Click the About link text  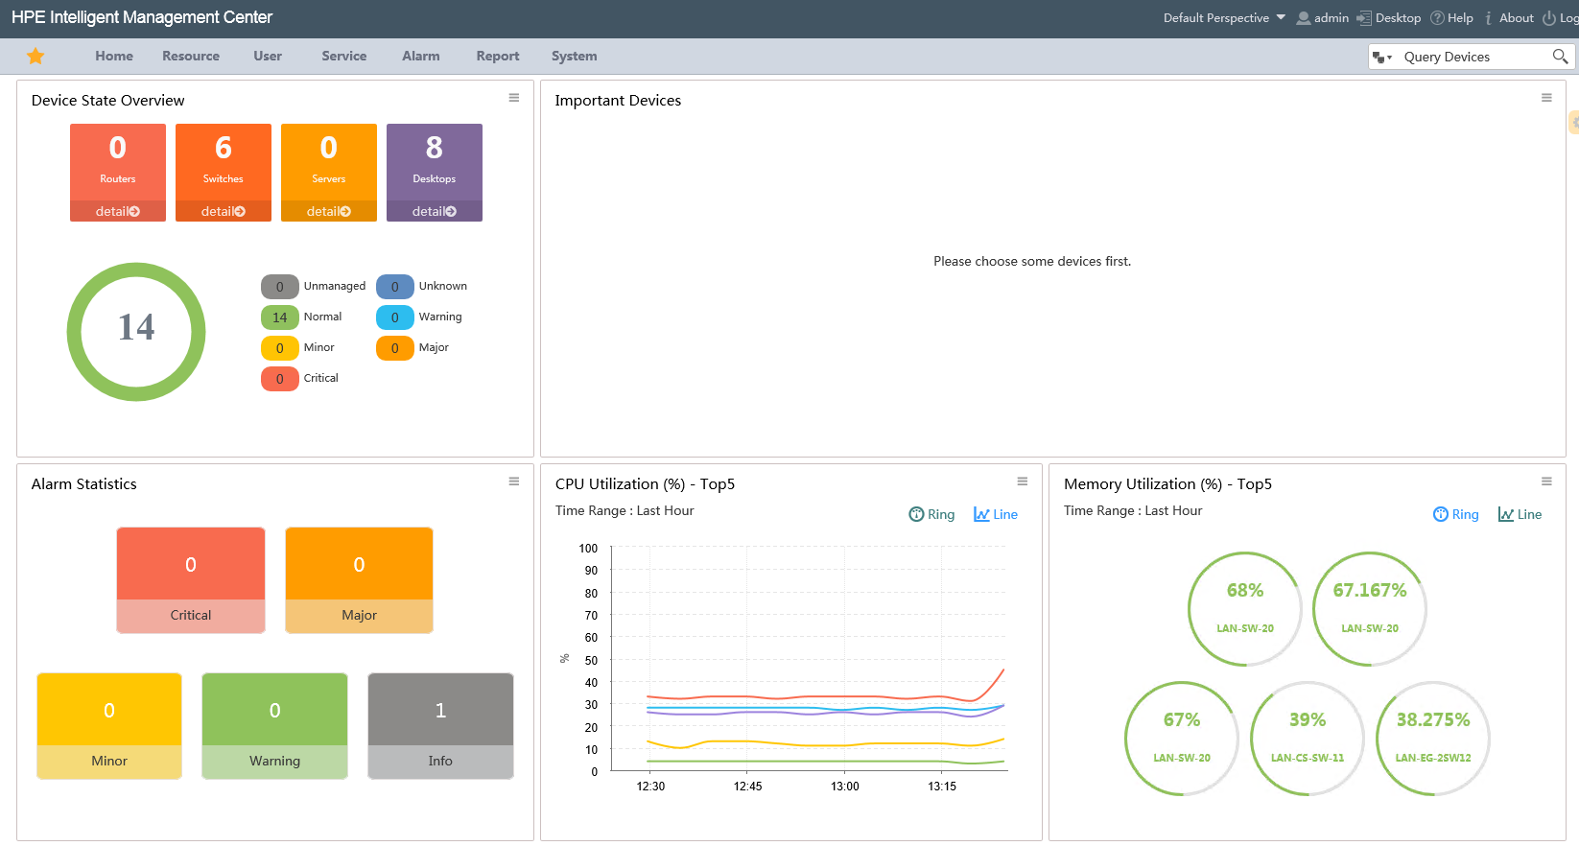click(x=1517, y=18)
